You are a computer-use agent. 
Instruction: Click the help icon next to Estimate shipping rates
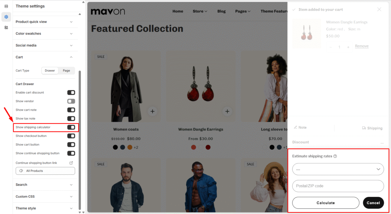click(x=335, y=156)
